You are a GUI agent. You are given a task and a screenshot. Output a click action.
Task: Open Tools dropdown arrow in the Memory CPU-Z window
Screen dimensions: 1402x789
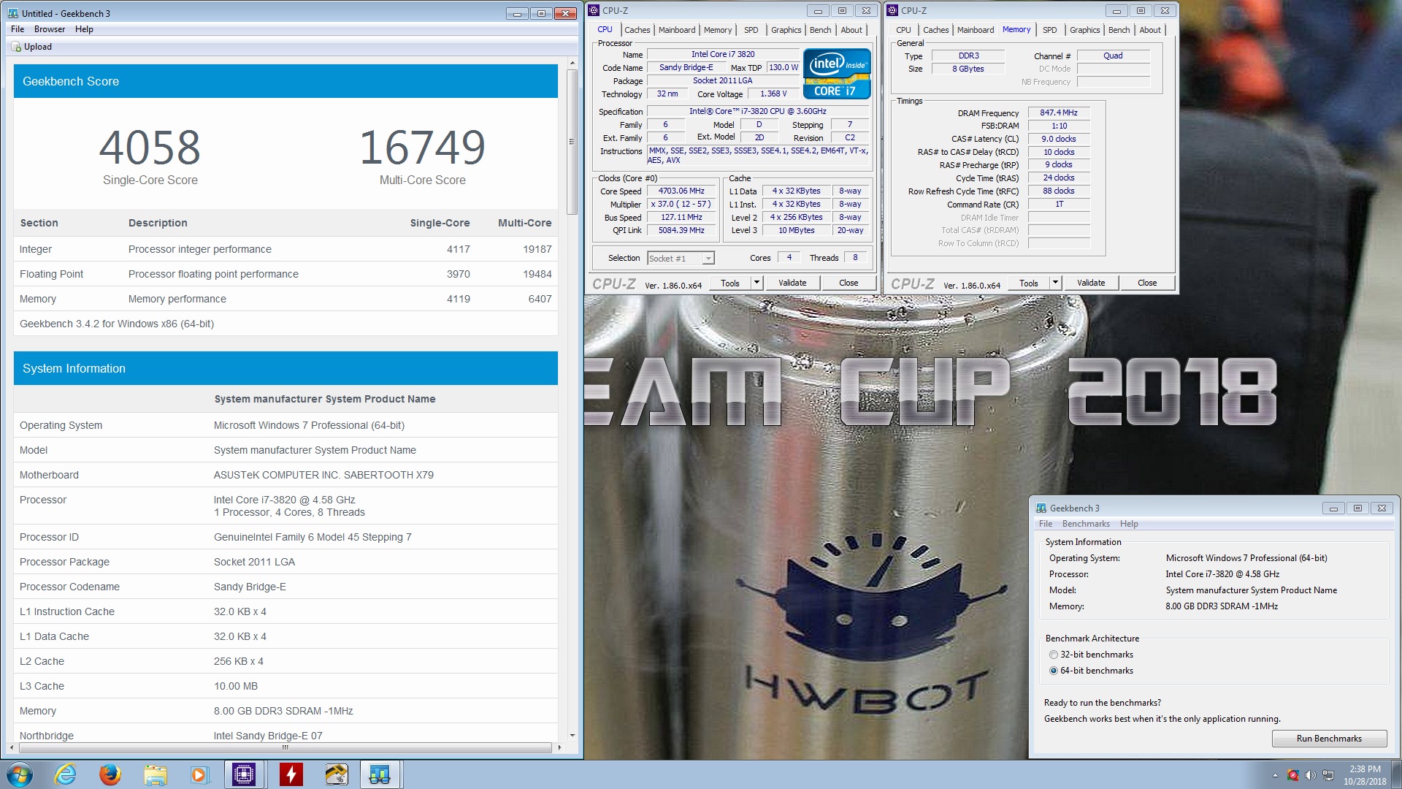(x=1055, y=283)
